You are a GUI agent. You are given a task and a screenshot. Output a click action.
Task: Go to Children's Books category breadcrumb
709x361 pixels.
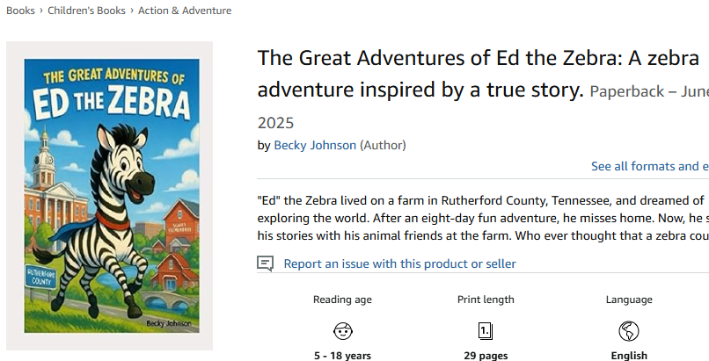[x=88, y=11]
